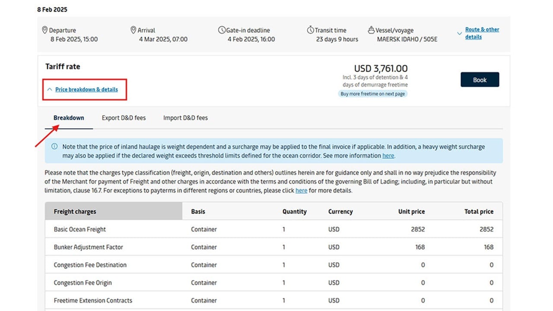Image resolution: width=553 pixels, height=311 pixels.
Task: Click the chevron beside Route & other details
Action: 459,33
